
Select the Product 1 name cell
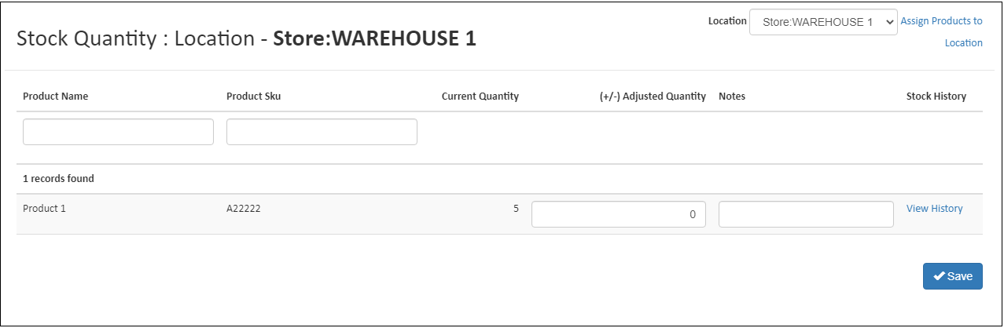click(x=45, y=209)
